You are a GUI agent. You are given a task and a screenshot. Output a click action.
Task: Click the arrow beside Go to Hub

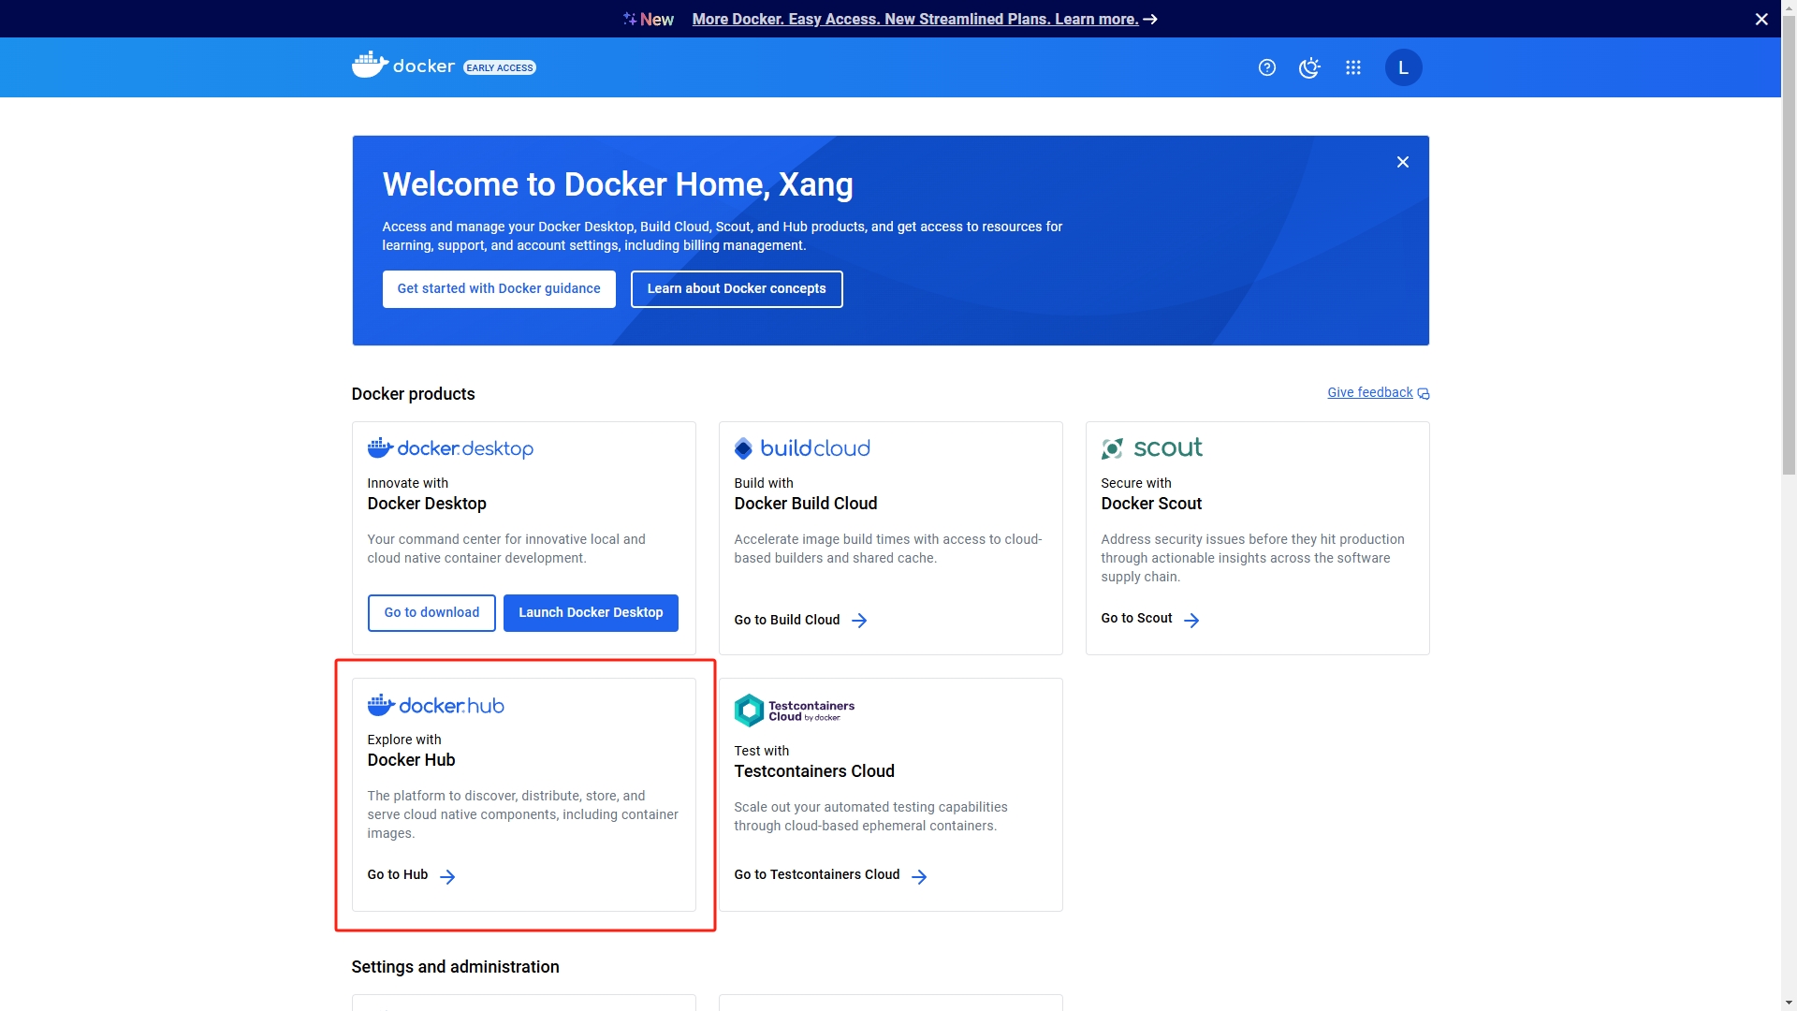tap(447, 877)
